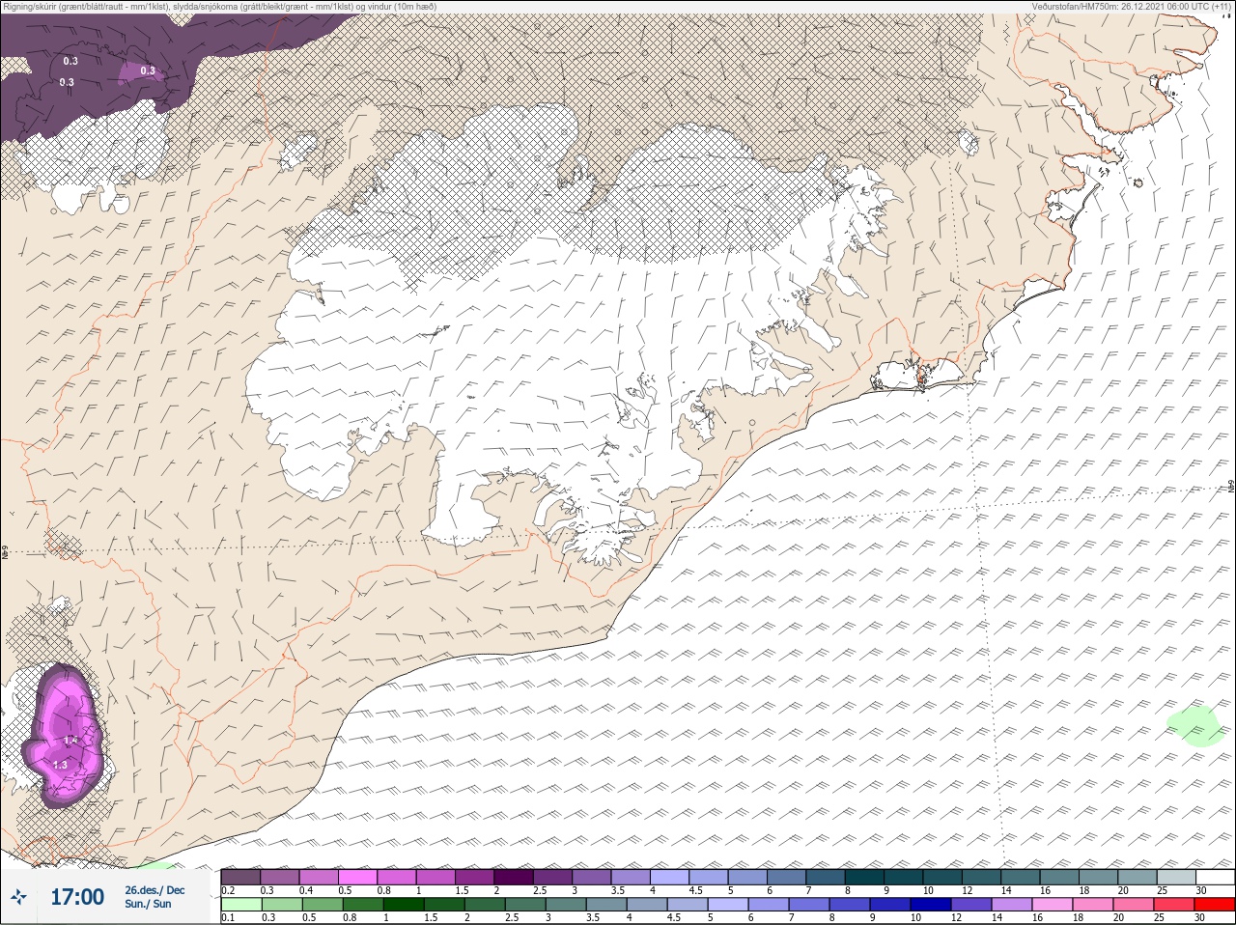The image size is (1236, 925).
Task: Click the bottom legend row swatch labeled 25
Action: click(1174, 905)
